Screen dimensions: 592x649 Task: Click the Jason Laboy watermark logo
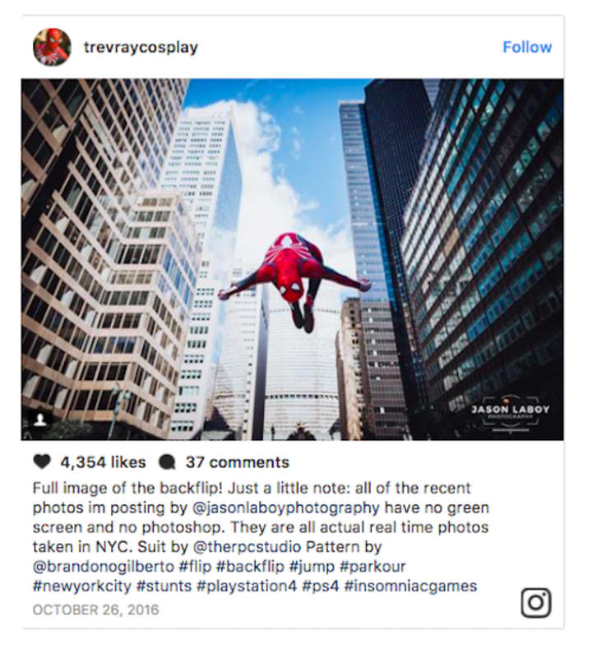pos(510,414)
